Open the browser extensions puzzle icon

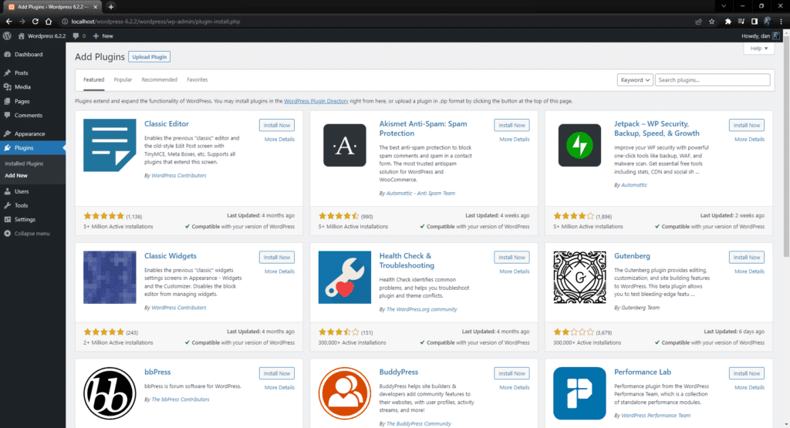point(728,22)
